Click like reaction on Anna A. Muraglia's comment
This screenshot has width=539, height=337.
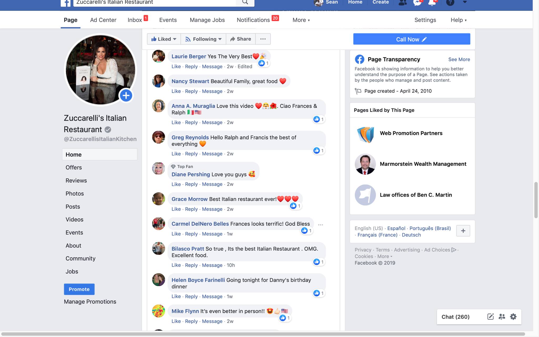click(x=318, y=119)
